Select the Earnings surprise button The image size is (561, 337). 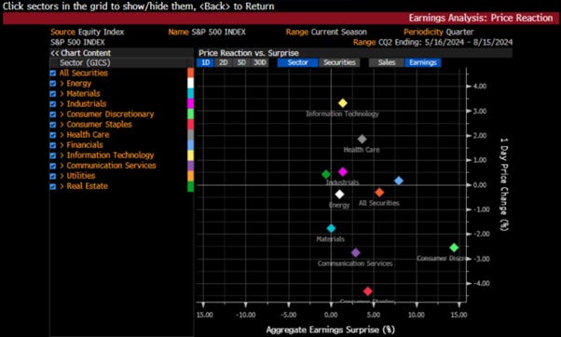click(423, 62)
